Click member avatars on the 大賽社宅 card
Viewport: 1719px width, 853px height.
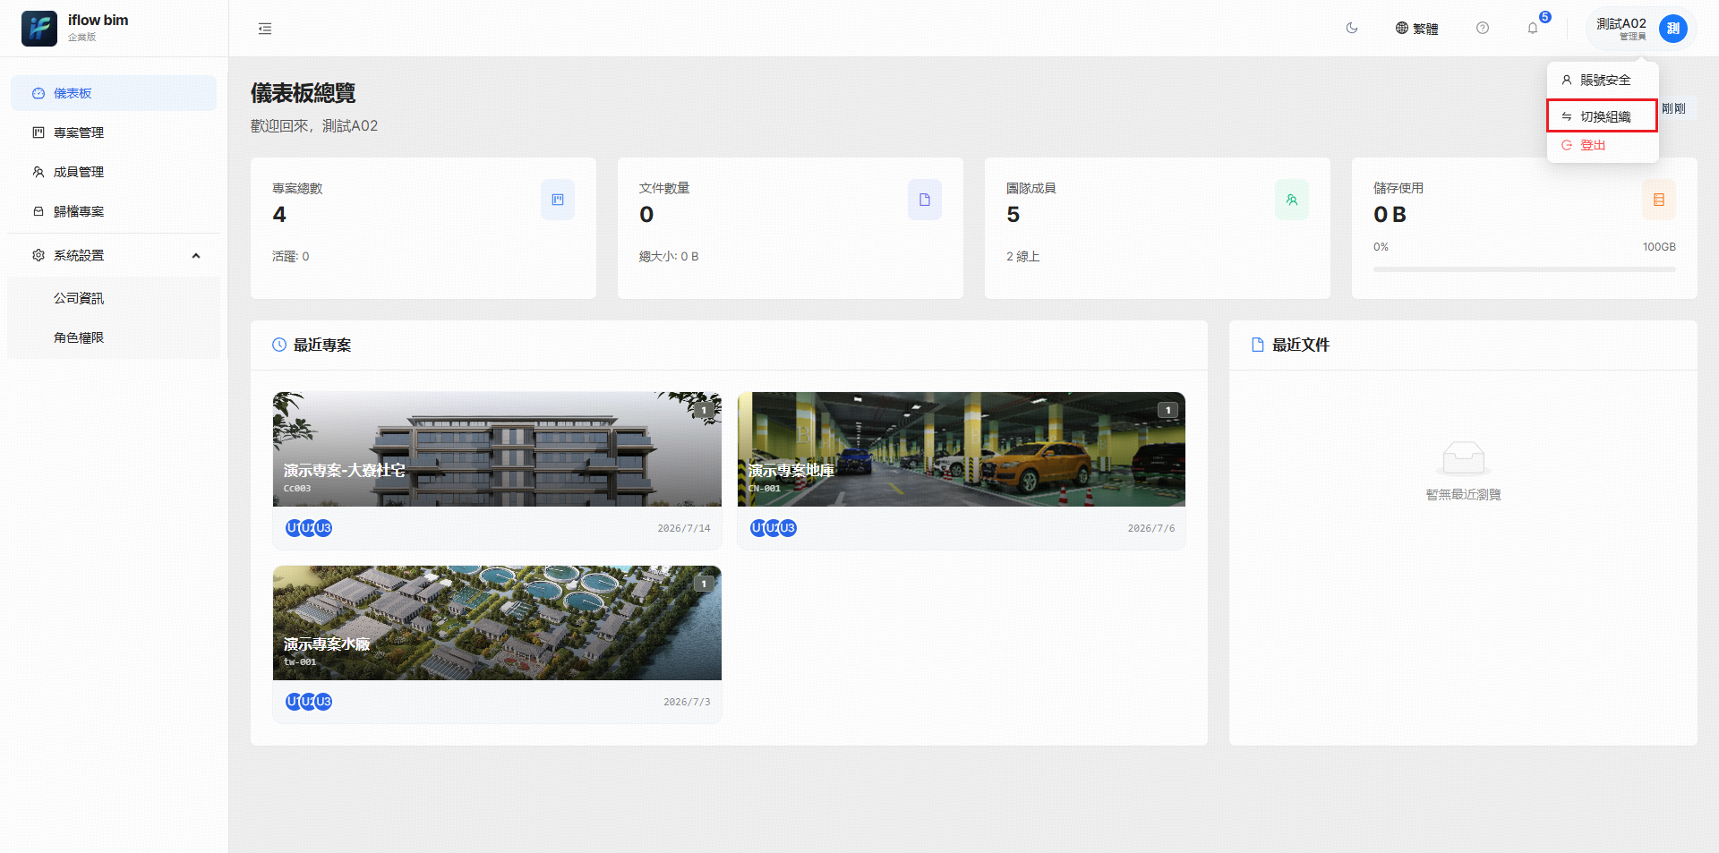tap(309, 528)
